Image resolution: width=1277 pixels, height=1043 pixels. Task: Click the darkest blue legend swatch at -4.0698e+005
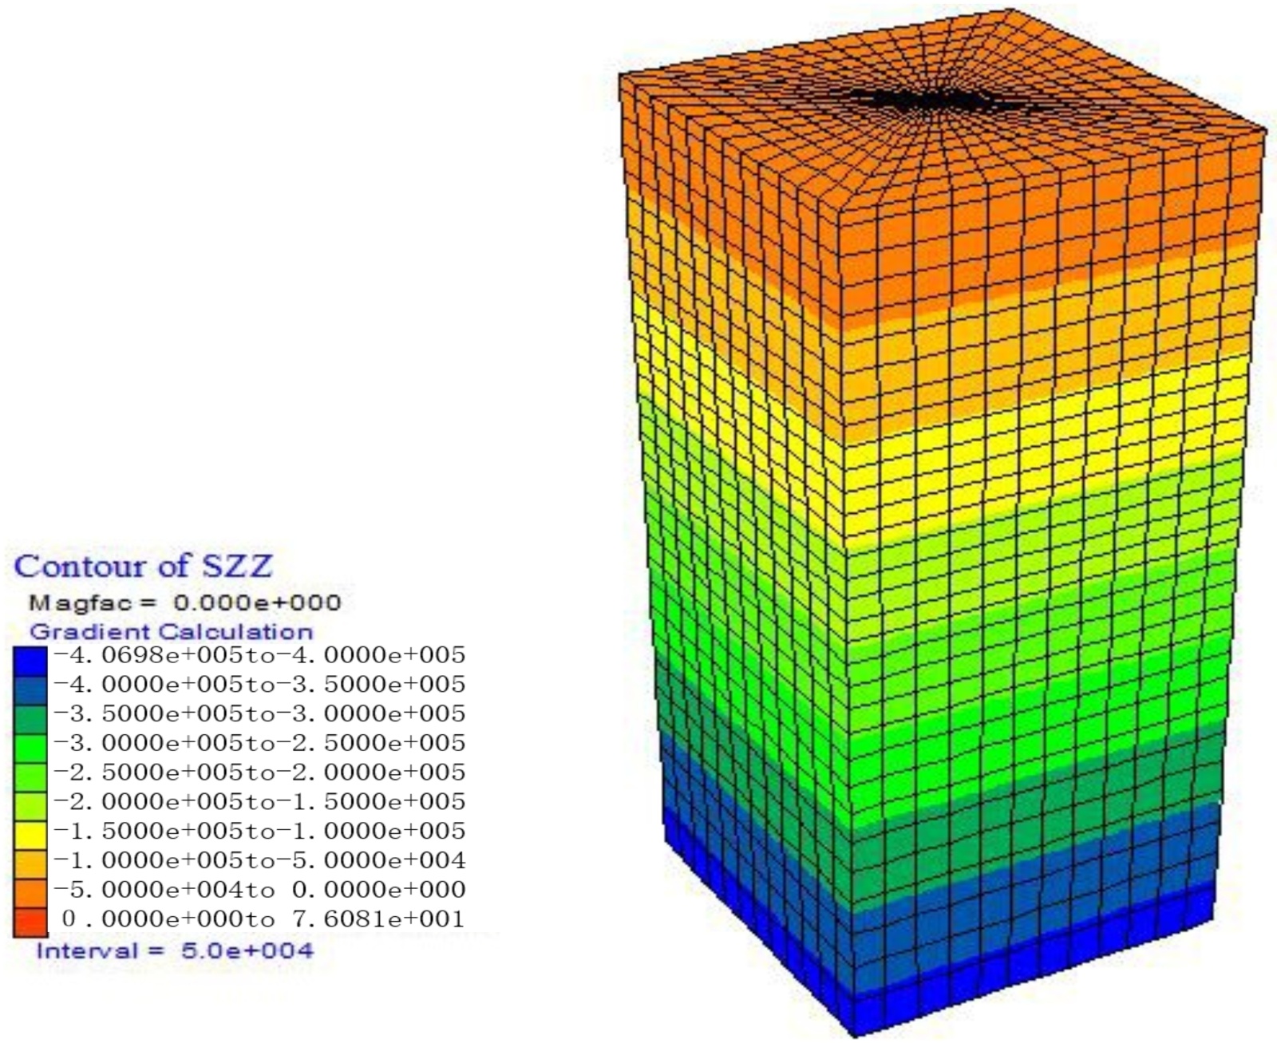30,660
